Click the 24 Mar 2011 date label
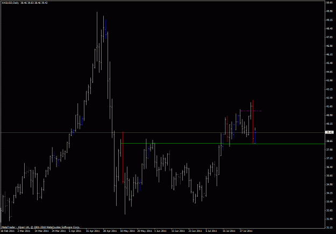This screenshot has height=234, width=336. (59, 231)
